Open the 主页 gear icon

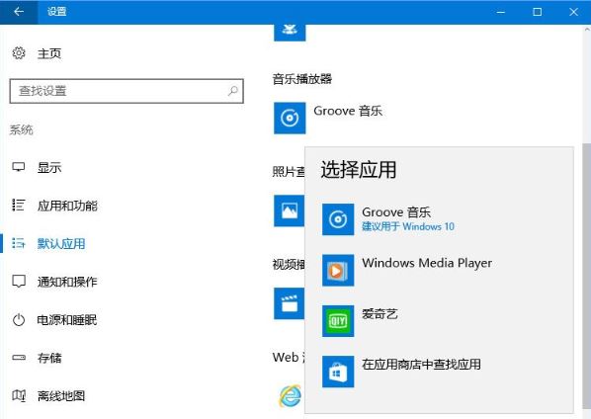point(19,53)
